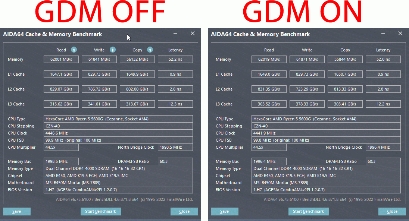The height and width of the screenshot is (221, 409).
Task: Close the GDM ON window via X
Action: point(400,34)
